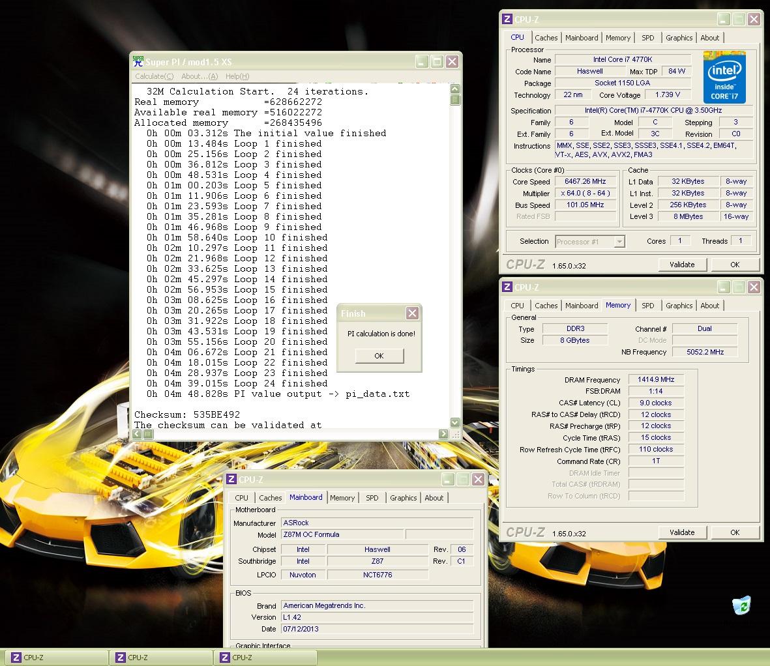Select SPD tab in the Memory CPU-Z window
770x666 pixels.
(x=647, y=306)
